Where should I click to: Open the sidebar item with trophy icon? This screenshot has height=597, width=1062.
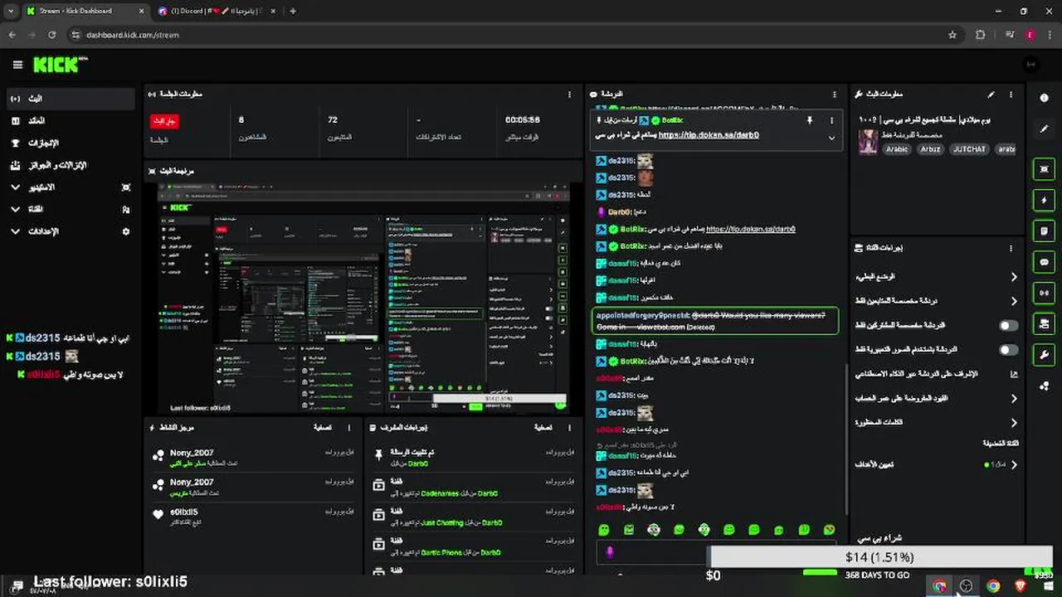pyautogui.click(x=70, y=143)
